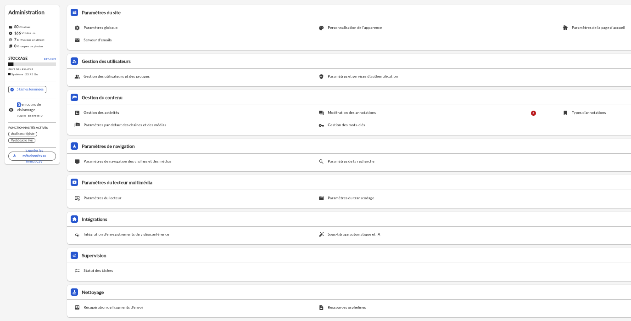Open Intégration d'enregistrements de vidéoconférence

pyautogui.click(x=126, y=235)
